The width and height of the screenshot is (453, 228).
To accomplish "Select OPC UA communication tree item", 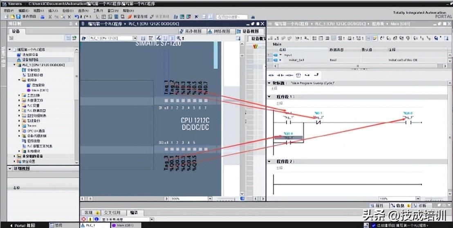I will point(36,131).
